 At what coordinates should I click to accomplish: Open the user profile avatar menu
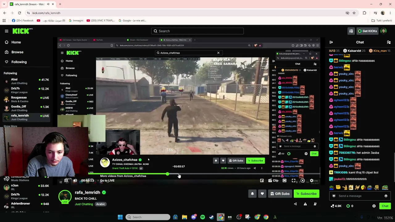(x=384, y=31)
